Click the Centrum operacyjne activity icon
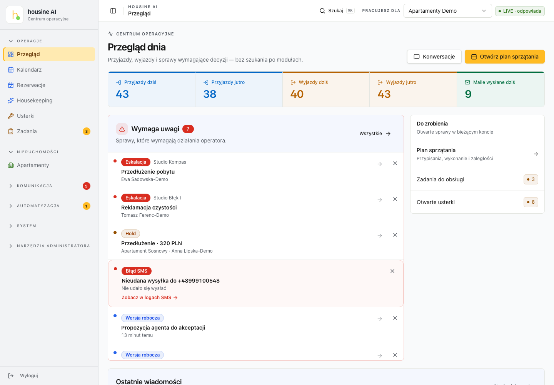The width and height of the screenshot is (554, 385). (x=110, y=34)
